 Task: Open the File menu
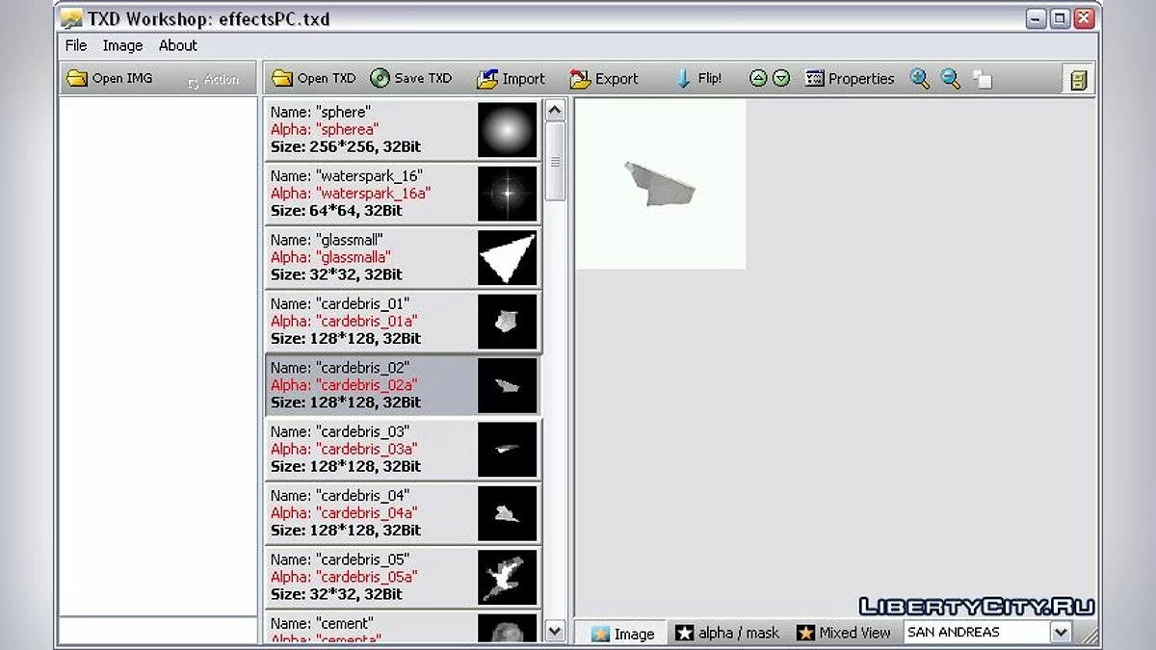click(76, 45)
